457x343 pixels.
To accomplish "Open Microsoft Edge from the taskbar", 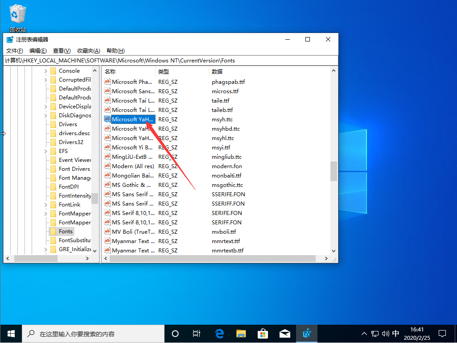I will tap(218, 333).
